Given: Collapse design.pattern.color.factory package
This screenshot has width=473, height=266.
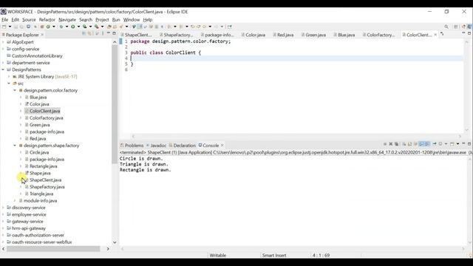Looking at the screenshot, I should 15,90.
